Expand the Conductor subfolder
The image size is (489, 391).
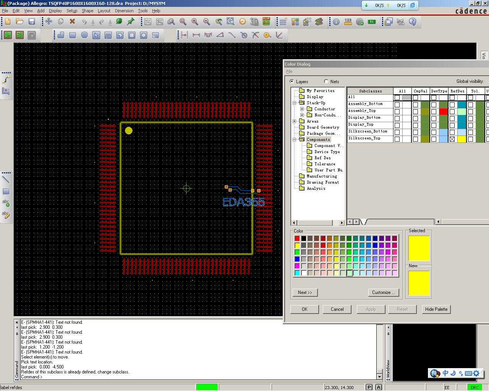pyautogui.click(x=302, y=109)
